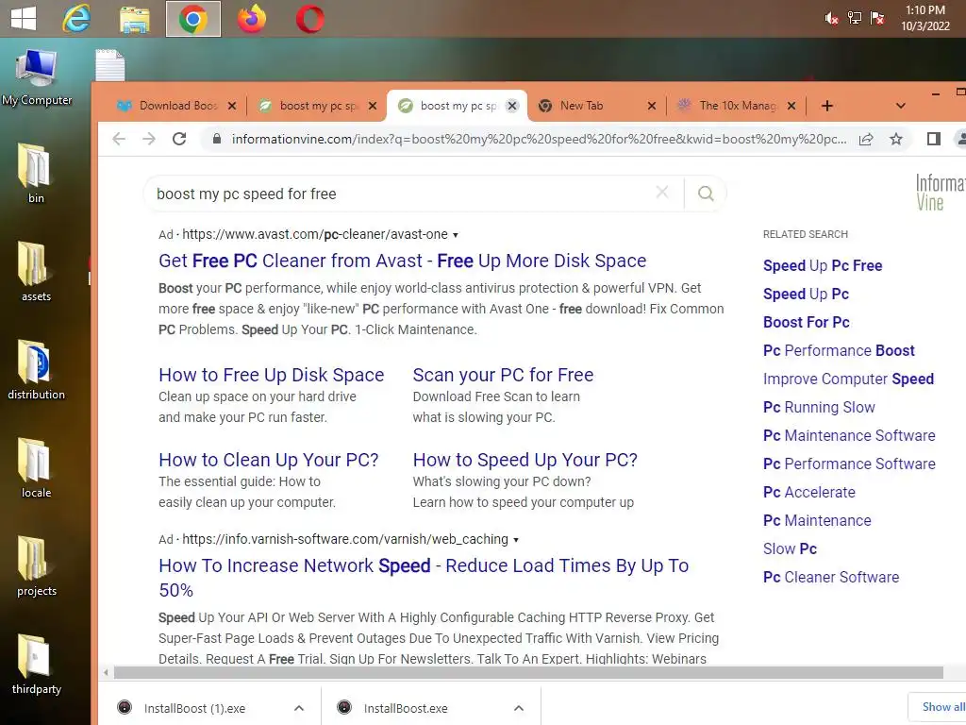This screenshot has height=725, width=966.
Task: Expand the avast ad URL dropdown arrow
Action: tap(456, 235)
